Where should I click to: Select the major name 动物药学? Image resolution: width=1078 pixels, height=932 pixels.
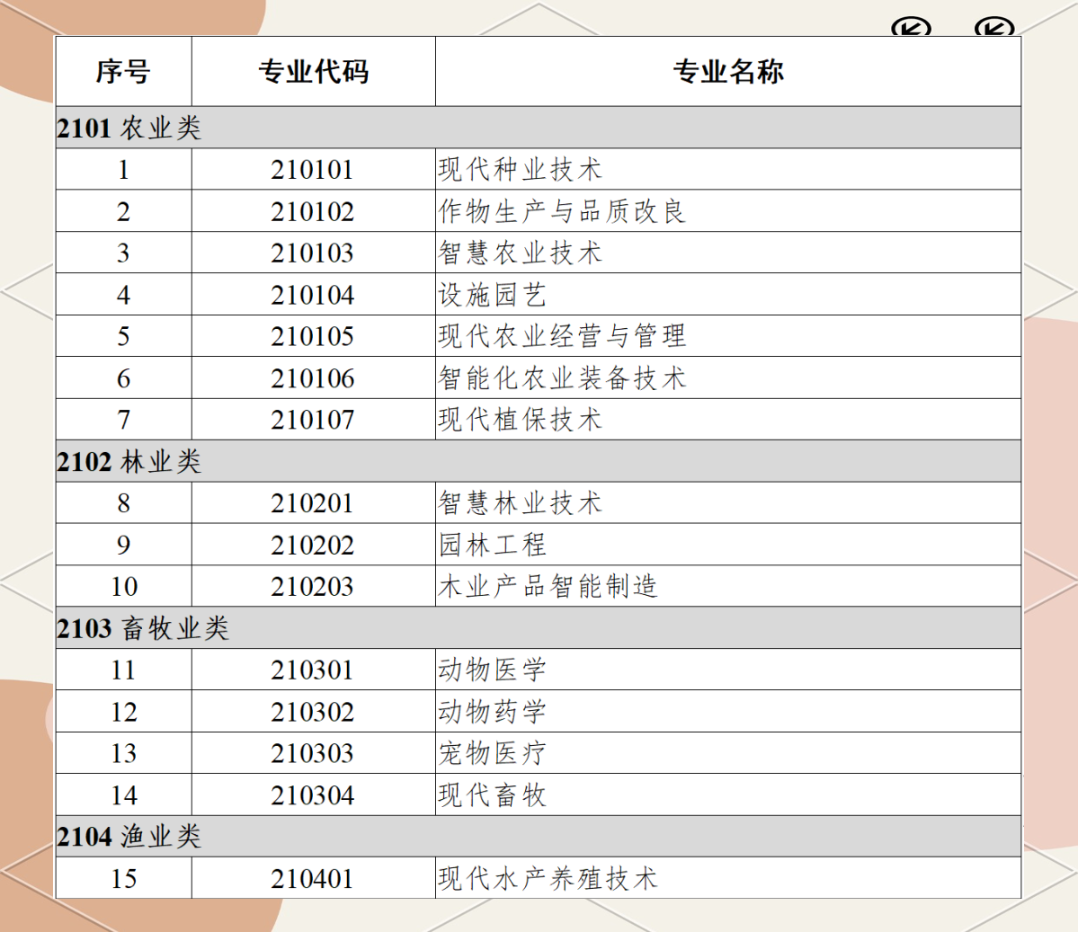(493, 712)
